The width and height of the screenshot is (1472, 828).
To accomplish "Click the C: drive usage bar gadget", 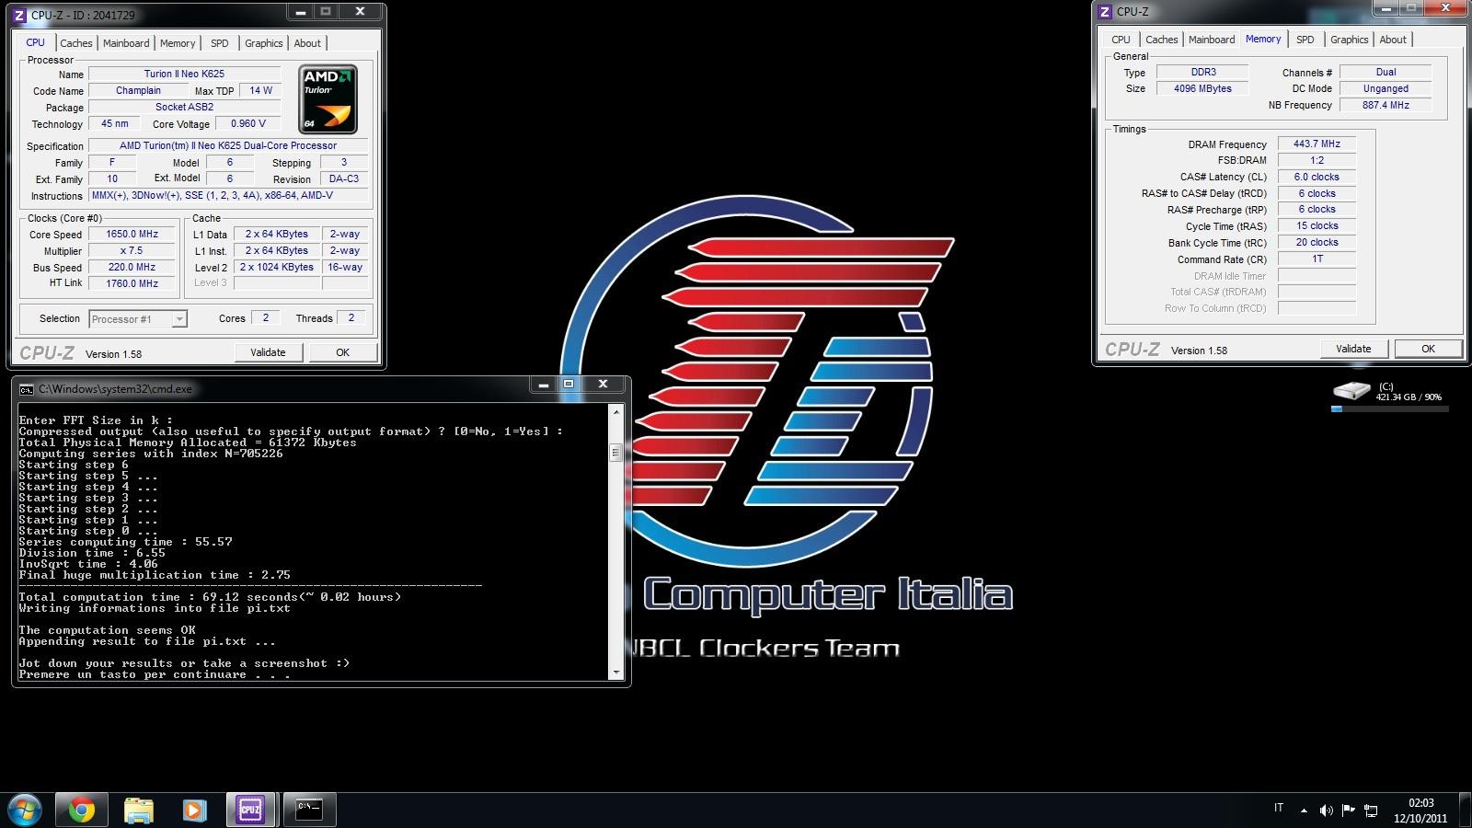I will pyautogui.click(x=1390, y=408).
